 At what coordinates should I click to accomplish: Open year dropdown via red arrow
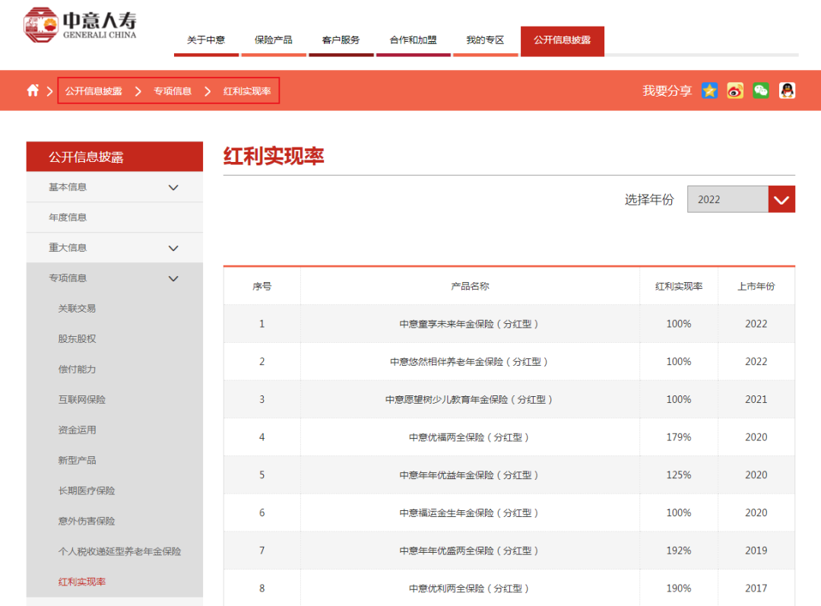pyautogui.click(x=781, y=199)
